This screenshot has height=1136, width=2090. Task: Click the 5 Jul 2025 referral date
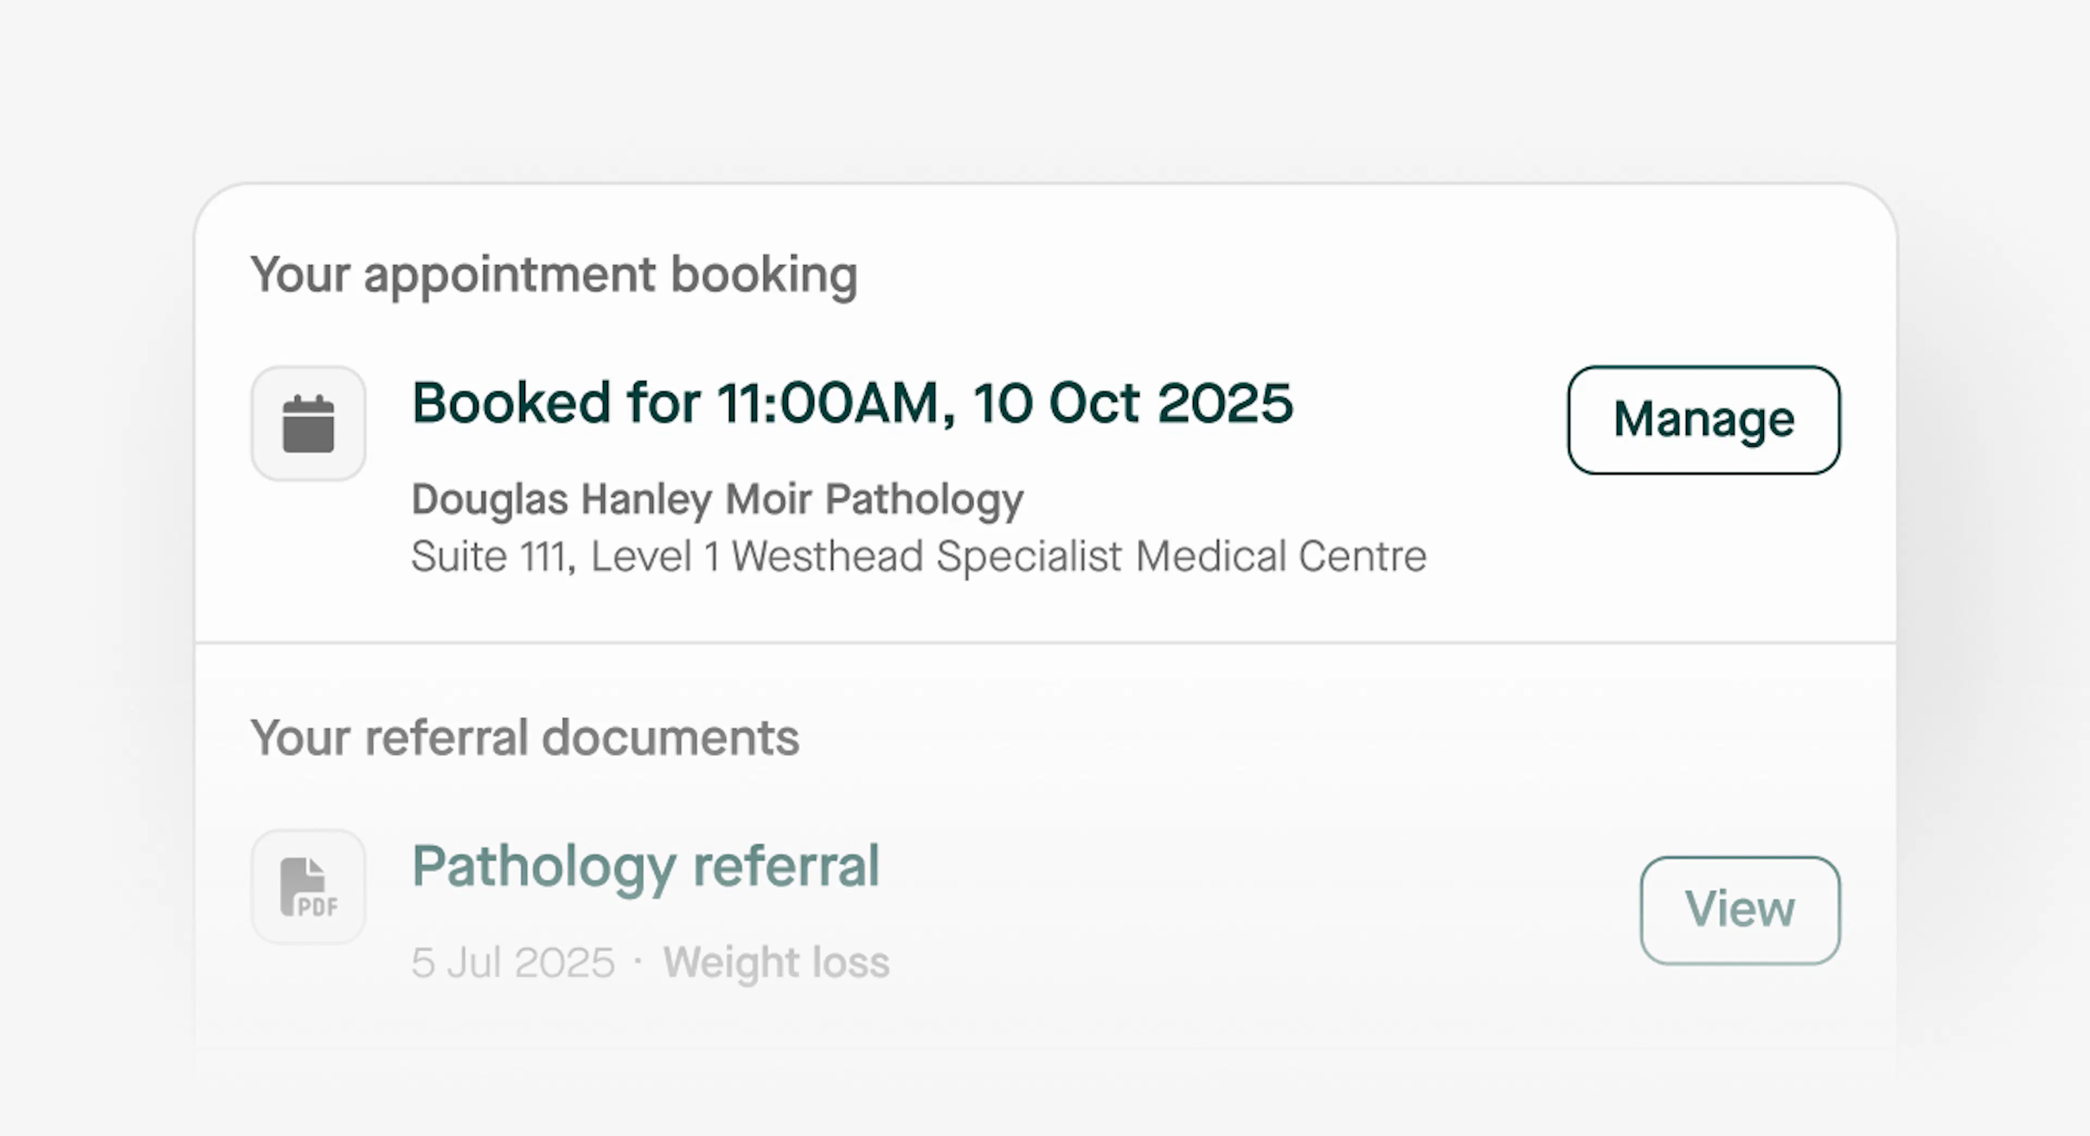[513, 962]
